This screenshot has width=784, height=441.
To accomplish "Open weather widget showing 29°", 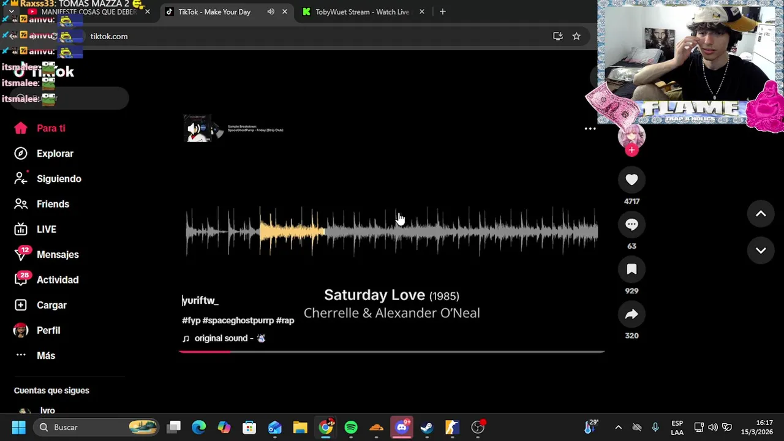I will coord(591,427).
